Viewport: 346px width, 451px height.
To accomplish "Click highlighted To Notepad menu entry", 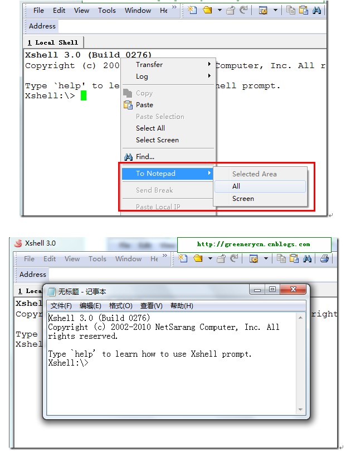I will coord(168,174).
